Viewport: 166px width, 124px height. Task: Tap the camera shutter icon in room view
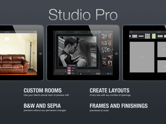[34, 53]
